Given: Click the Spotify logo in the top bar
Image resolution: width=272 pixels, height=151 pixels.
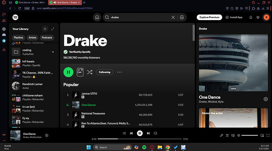Looking at the screenshot, I should [15, 17].
